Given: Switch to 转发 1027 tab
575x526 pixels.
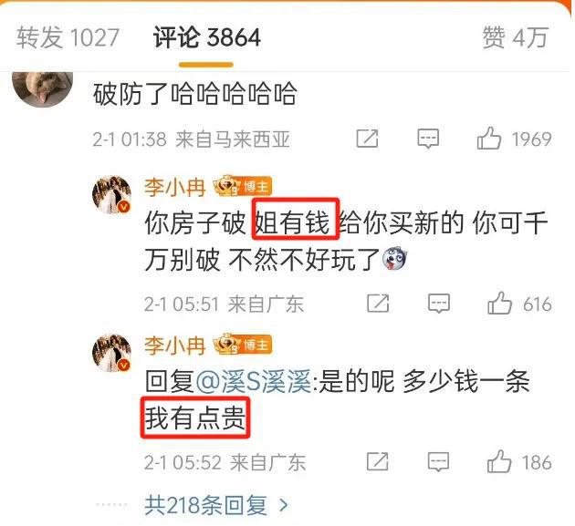Looking at the screenshot, I should click(68, 37).
